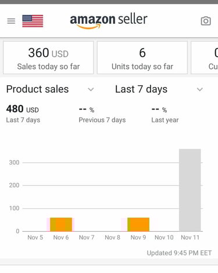The height and width of the screenshot is (273, 218).
Task: Tap the partially visible third summary card
Action: click(205, 57)
